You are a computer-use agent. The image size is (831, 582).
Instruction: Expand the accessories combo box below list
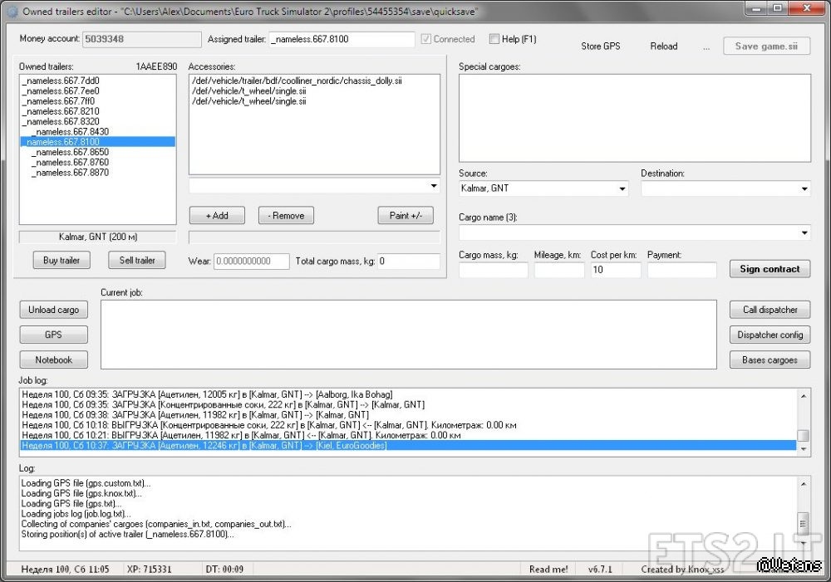[433, 186]
